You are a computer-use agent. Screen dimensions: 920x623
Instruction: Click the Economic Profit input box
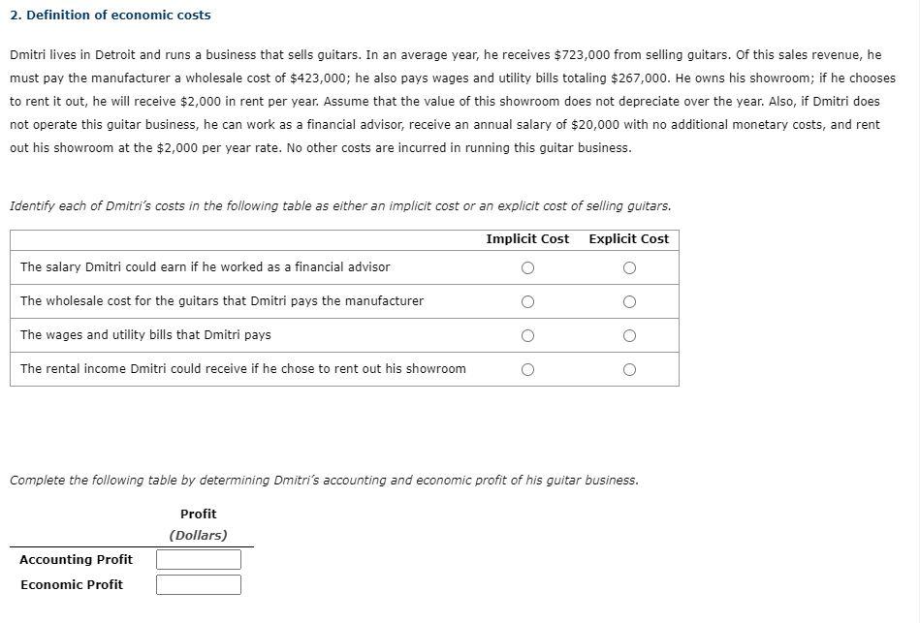pos(199,584)
